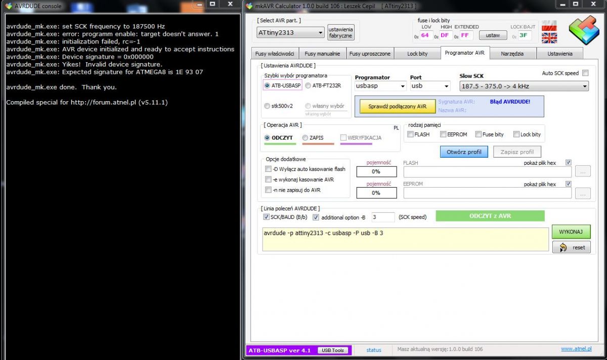The width and height of the screenshot is (607, 360).
Task: Browse for EEPROM file with ... button
Action: 583,193
